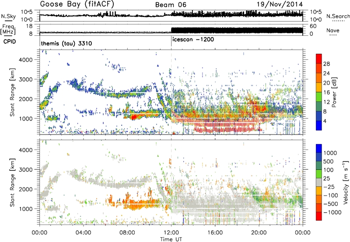Click the red top segment of power colorbar
350x242 pixels.
319,59
